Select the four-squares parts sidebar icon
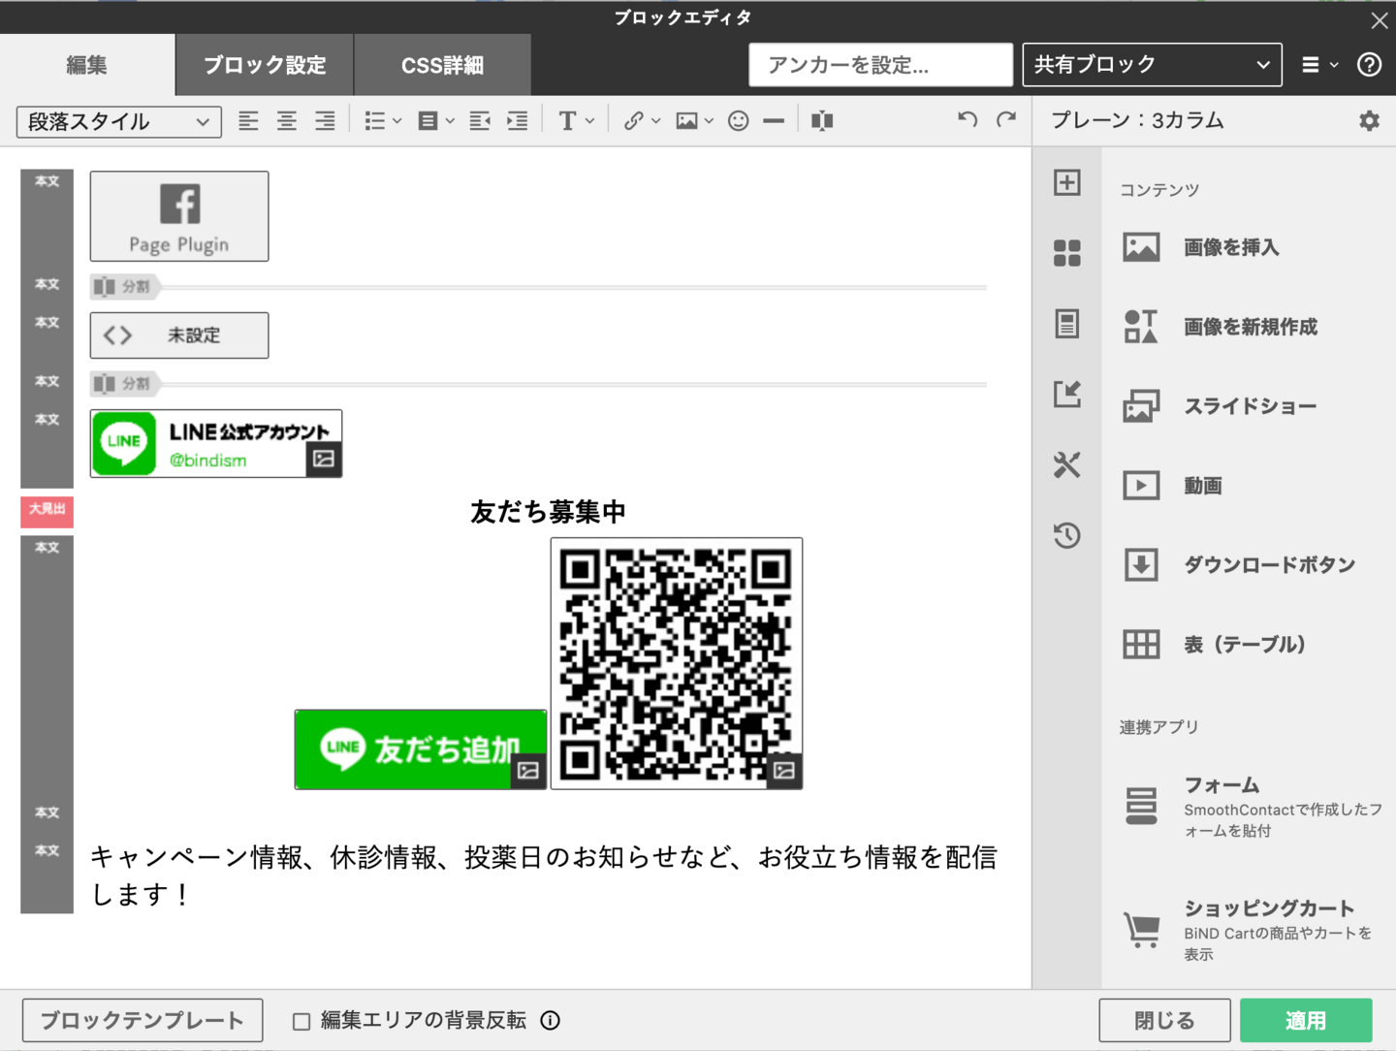This screenshot has height=1051, width=1396. (1067, 253)
